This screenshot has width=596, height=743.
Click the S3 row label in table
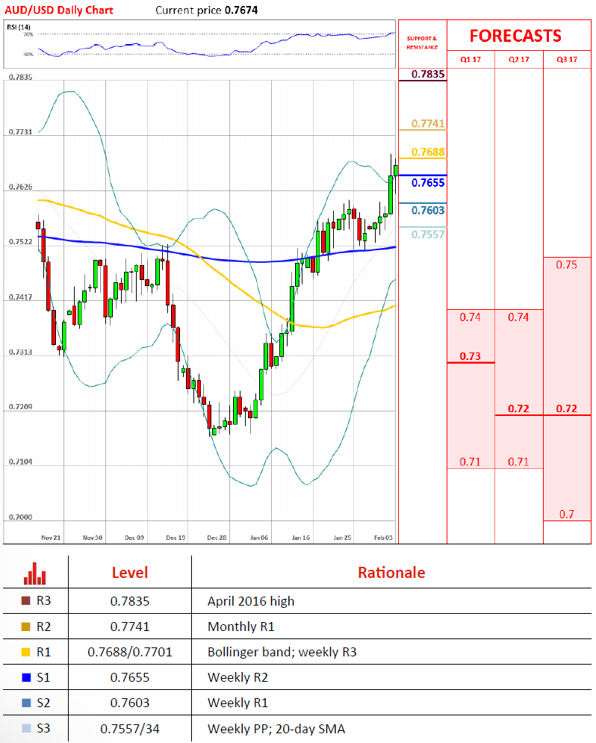[43, 728]
